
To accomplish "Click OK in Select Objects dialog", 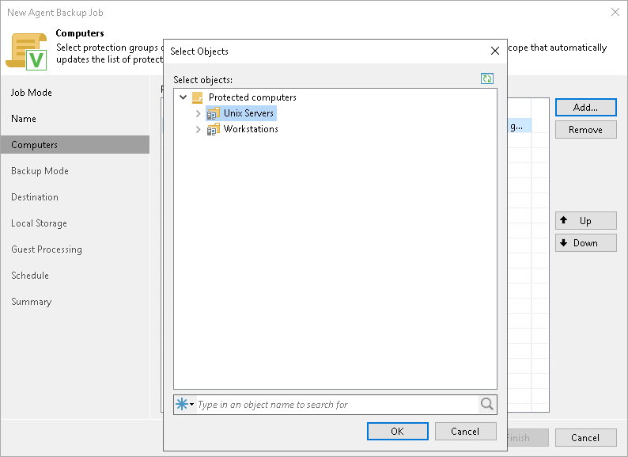I will tap(397, 431).
